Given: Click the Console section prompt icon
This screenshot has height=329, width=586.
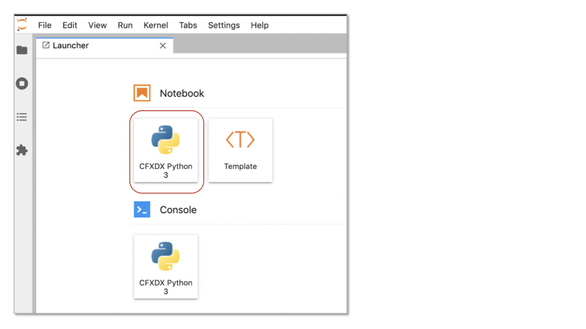Looking at the screenshot, I should 142,210.
